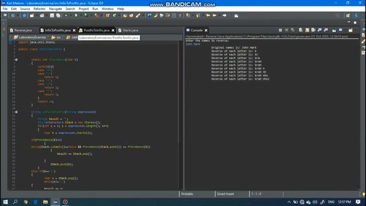
Task: Click the Debug bug icon in toolbar
Action: (66, 15)
